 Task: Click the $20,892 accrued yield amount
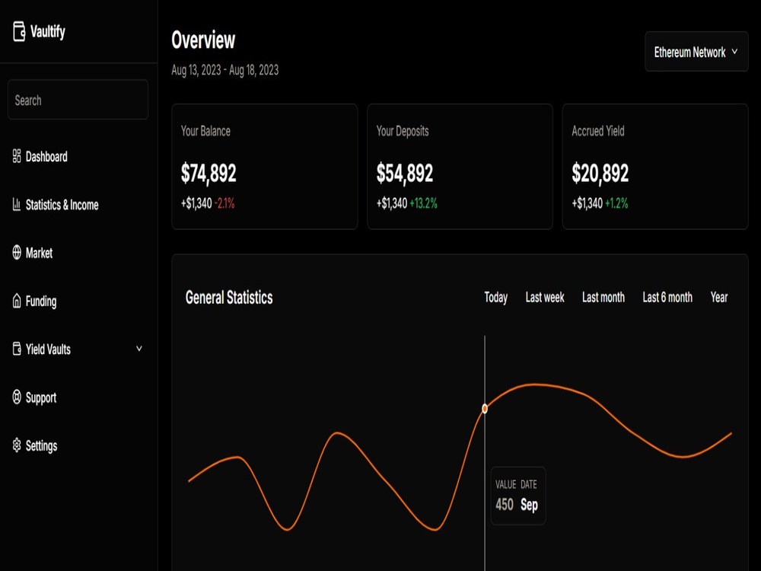(x=600, y=174)
